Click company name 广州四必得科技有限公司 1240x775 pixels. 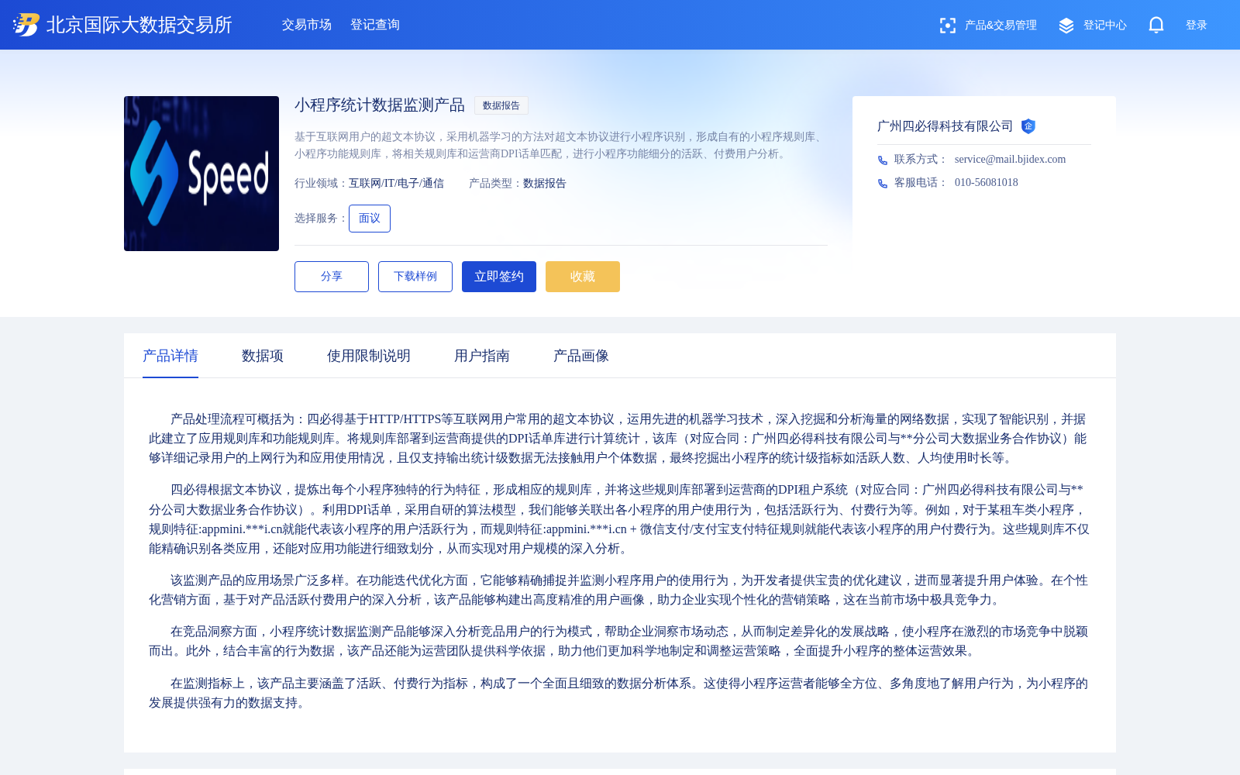(x=945, y=126)
